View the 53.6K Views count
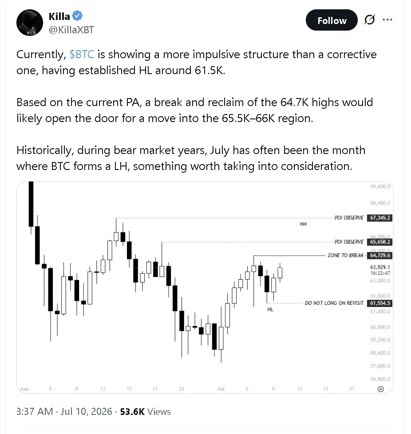The image size is (411, 434). pyautogui.click(x=145, y=411)
